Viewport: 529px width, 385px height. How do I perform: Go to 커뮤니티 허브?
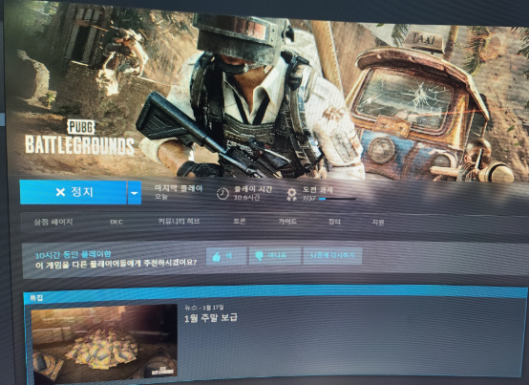(179, 222)
